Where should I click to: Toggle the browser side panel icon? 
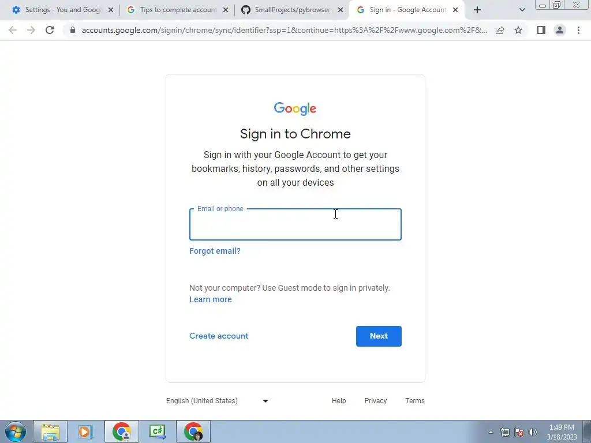[541, 30]
